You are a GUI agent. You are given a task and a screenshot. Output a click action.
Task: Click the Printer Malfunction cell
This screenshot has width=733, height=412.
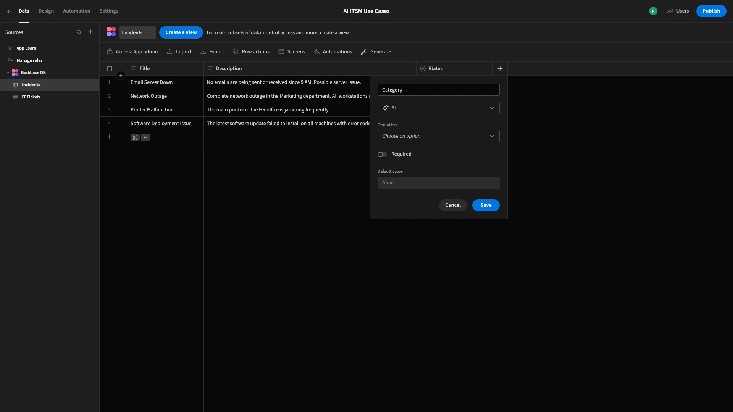[x=165, y=110]
